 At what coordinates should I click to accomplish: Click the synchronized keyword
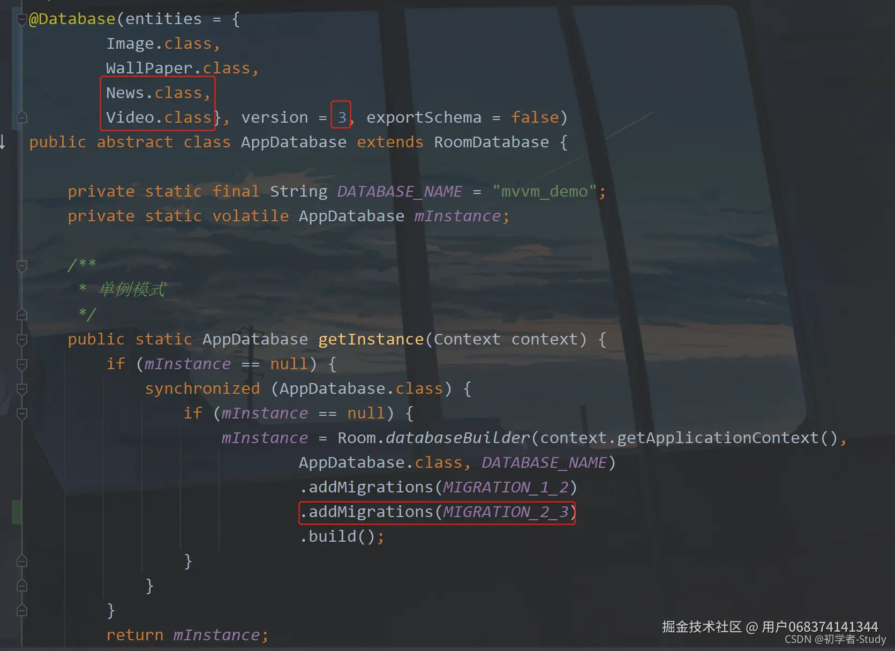tap(202, 388)
